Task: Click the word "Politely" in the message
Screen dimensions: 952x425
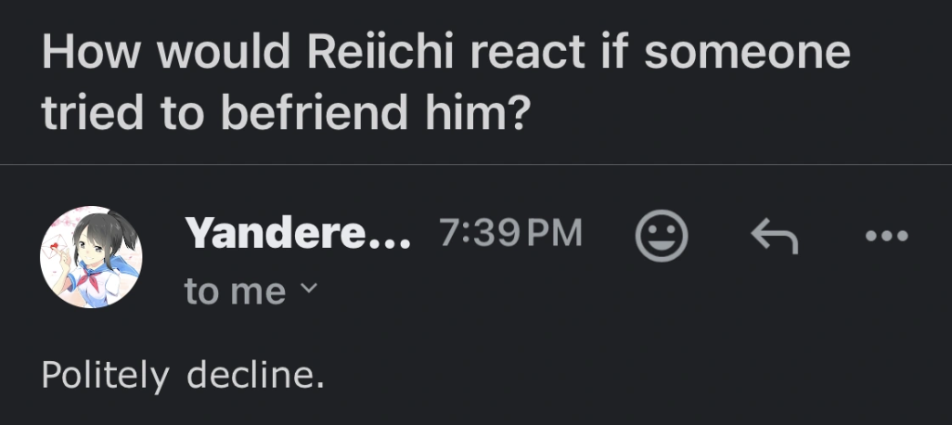Action: pyautogui.click(x=105, y=376)
